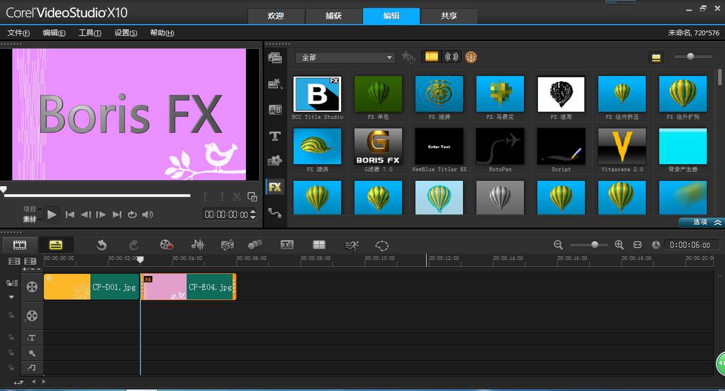The image size is (725, 391).
Task: Click the project duration clock icon
Action: click(x=656, y=244)
